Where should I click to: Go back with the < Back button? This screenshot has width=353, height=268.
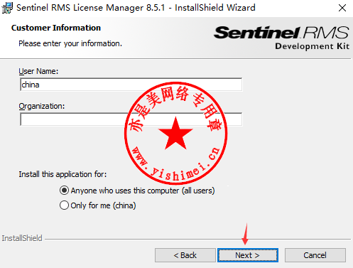(185, 255)
